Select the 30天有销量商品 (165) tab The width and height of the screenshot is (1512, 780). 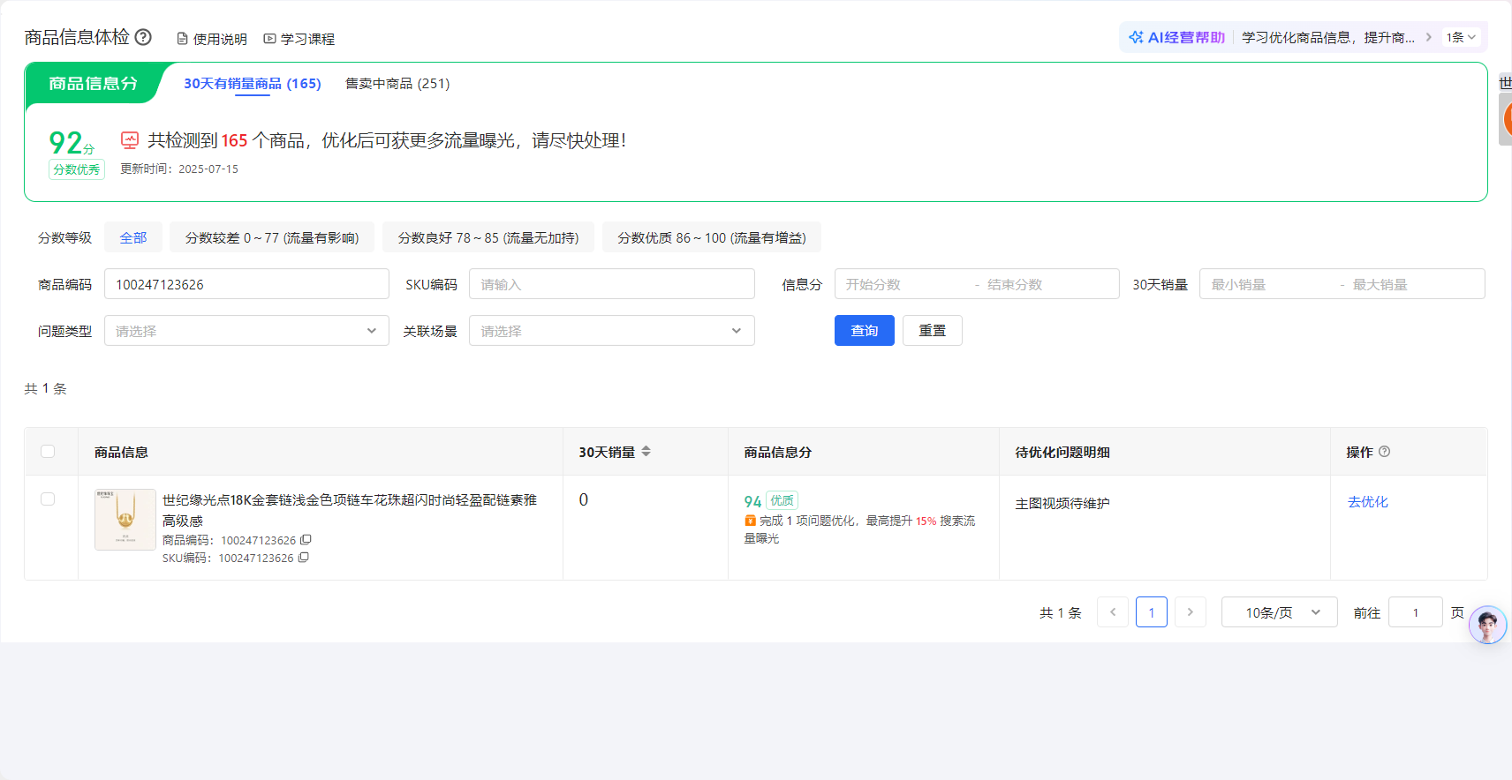tap(252, 84)
